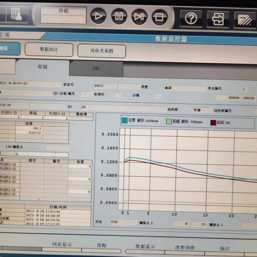Open the 对应关系图 button

(x=102, y=51)
